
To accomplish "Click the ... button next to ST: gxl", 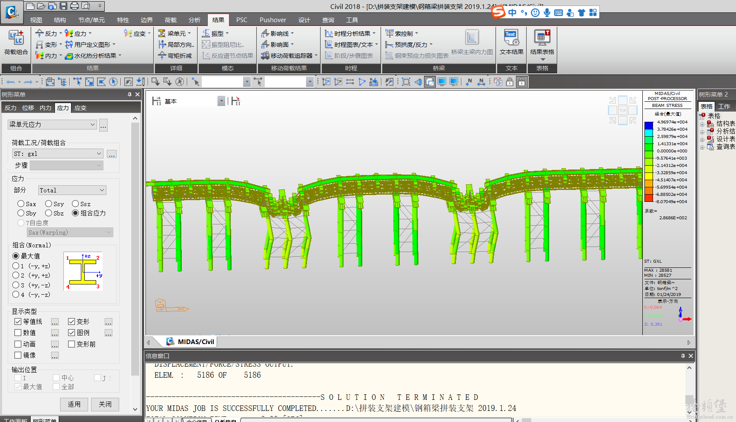I will (x=112, y=154).
